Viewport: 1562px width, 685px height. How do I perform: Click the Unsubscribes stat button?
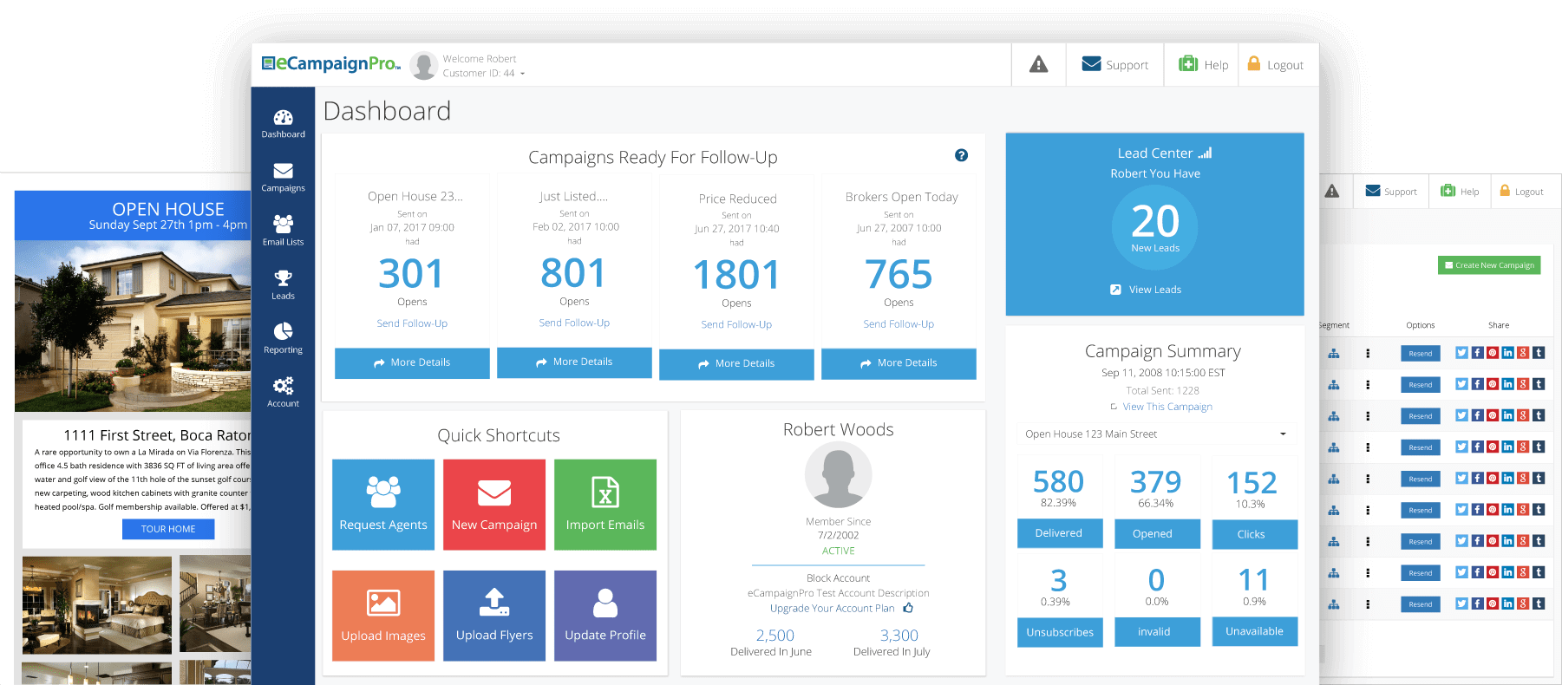coord(1060,632)
